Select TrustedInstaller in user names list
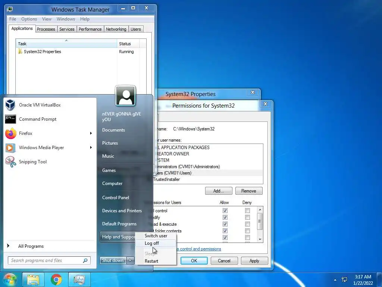 [x=209, y=179]
